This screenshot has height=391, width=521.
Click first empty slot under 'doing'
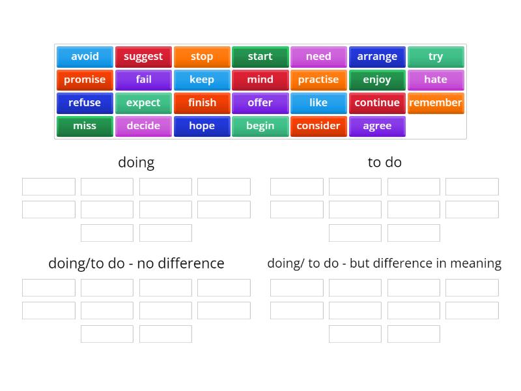(48, 186)
